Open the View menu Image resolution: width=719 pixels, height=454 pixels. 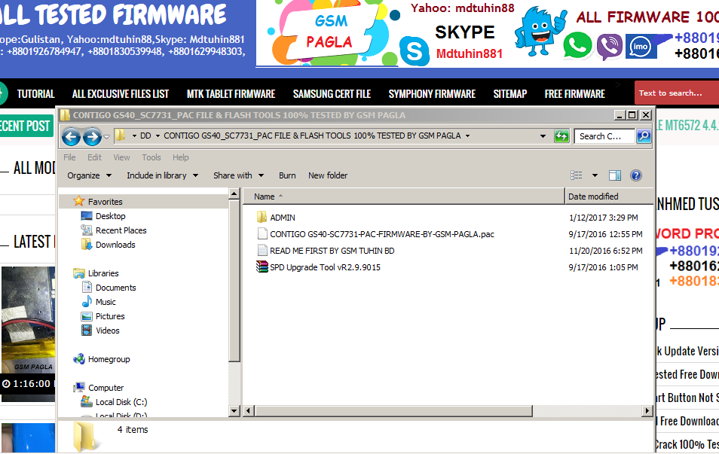[x=121, y=157]
